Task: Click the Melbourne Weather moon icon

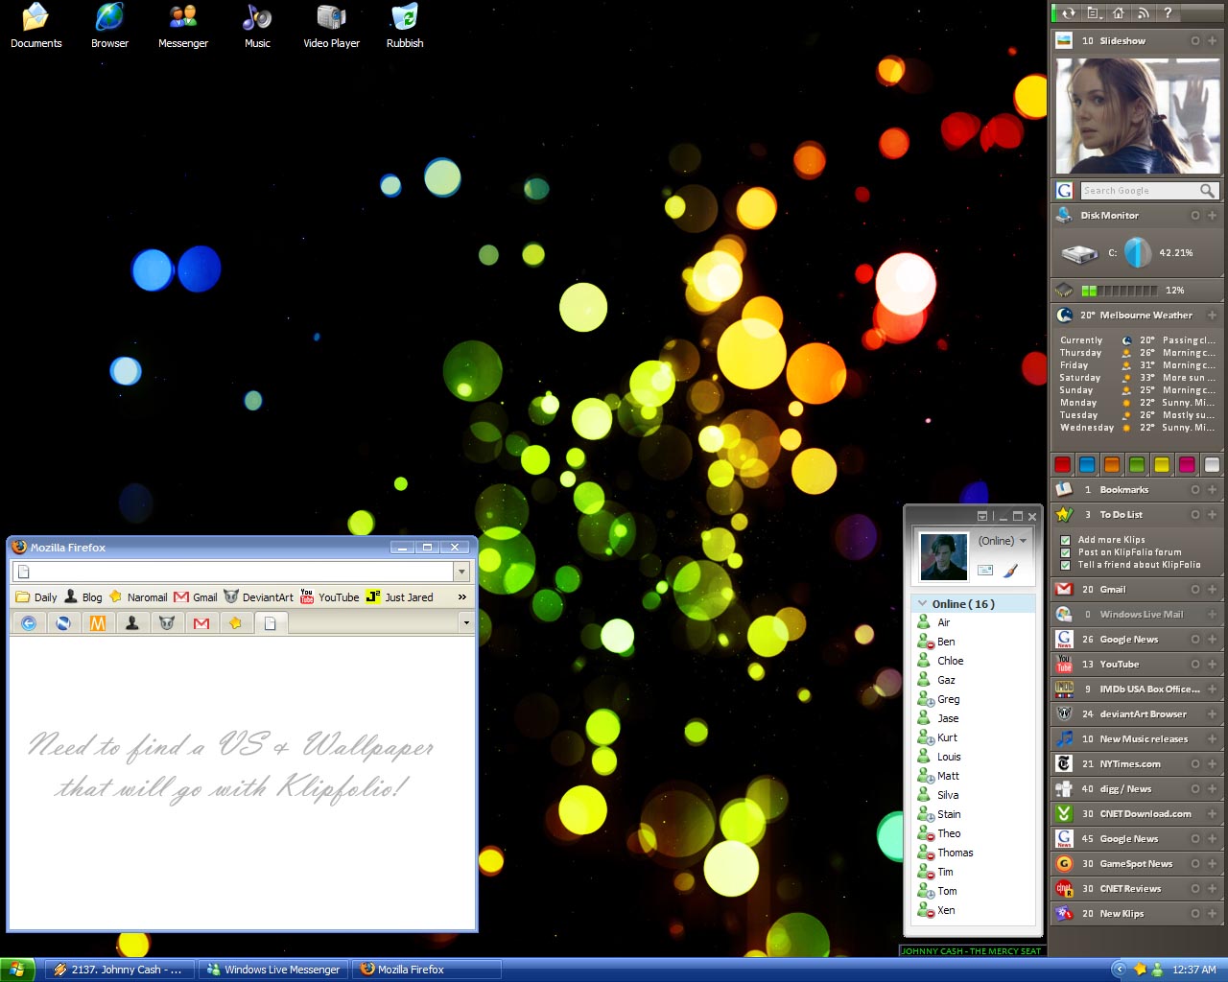Action: [x=1064, y=315]
